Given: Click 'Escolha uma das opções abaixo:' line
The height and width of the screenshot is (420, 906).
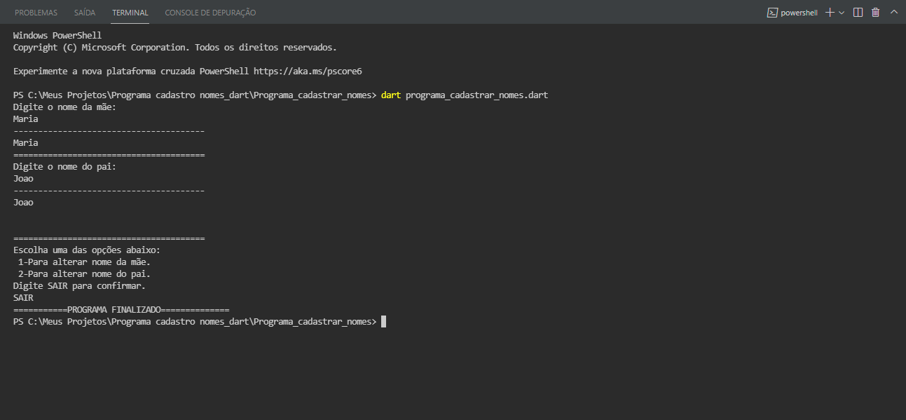Looking at the screenshot, I should coord(87,250).
